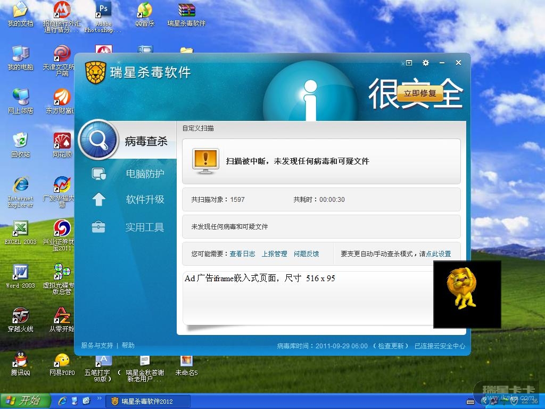Open the settings gear in Rising window
The height and width of the screenshot is (409, 545).
coord(425,63)
